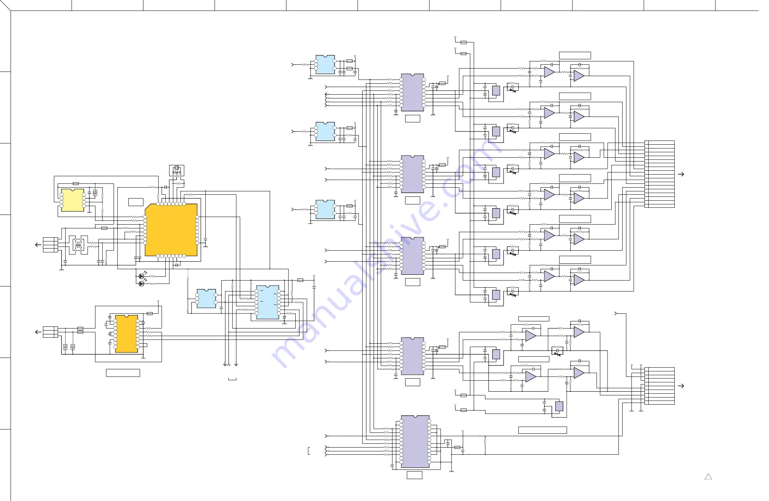Select the wide light-blue chip with sixteen pins
Viewport: 769px width, 501px height.
[x=268, y=302]
